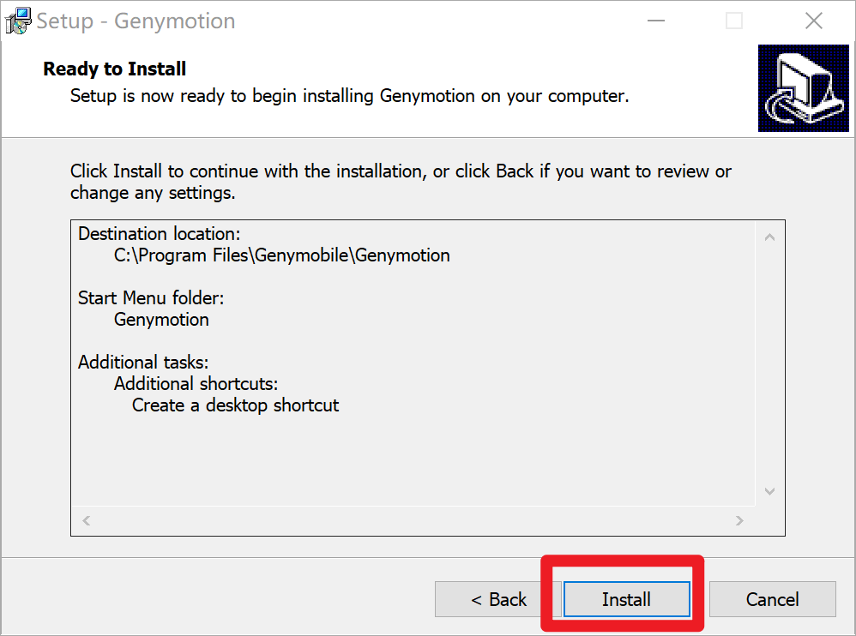Click the installer computer graphic
The image size is (856, 636).
pos(804,88)
